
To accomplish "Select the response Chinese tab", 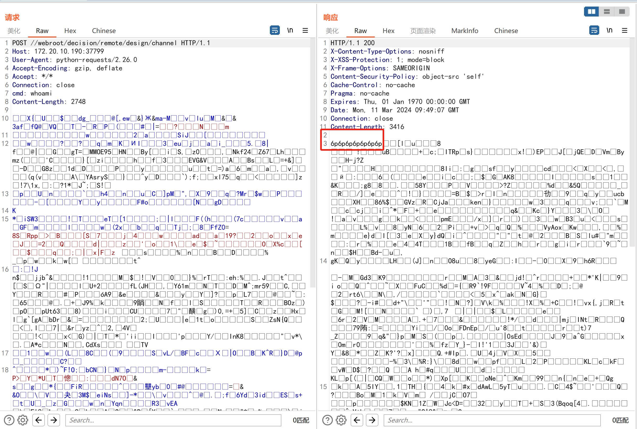I will click(x=506, y=31).
